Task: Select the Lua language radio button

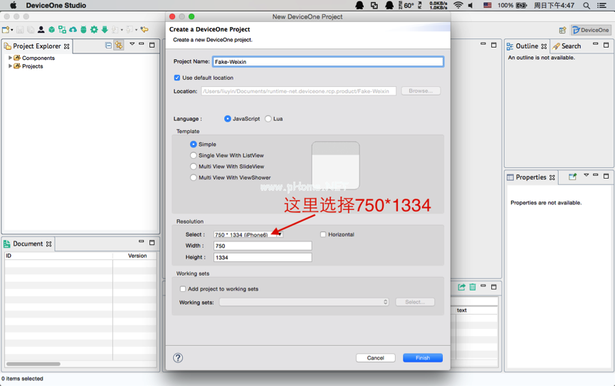Action: point(268,119)
